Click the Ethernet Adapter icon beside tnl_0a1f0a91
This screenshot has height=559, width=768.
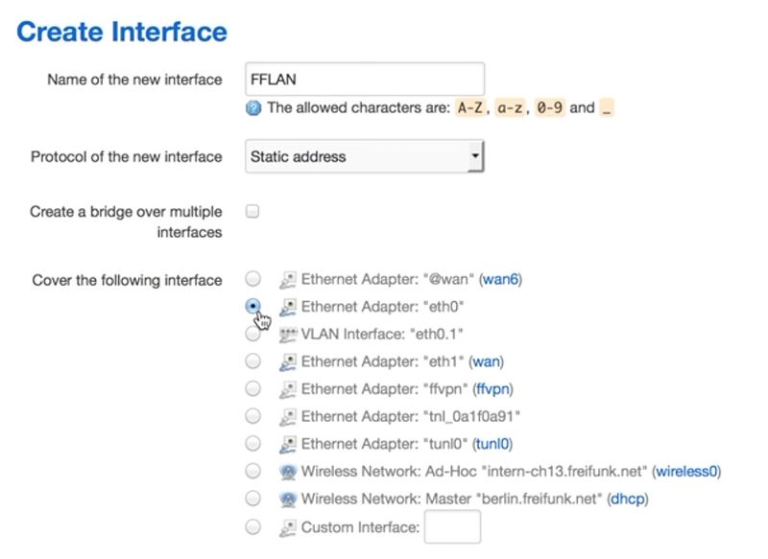288,416
